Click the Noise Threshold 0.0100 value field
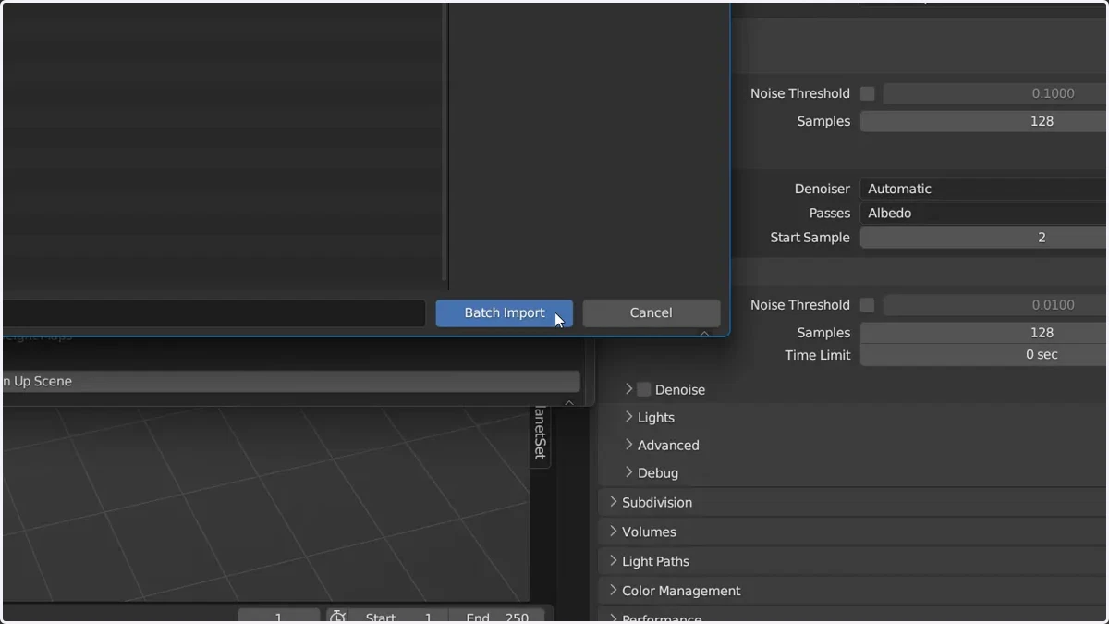This screenshot has width=1109, height=624. 995,305
